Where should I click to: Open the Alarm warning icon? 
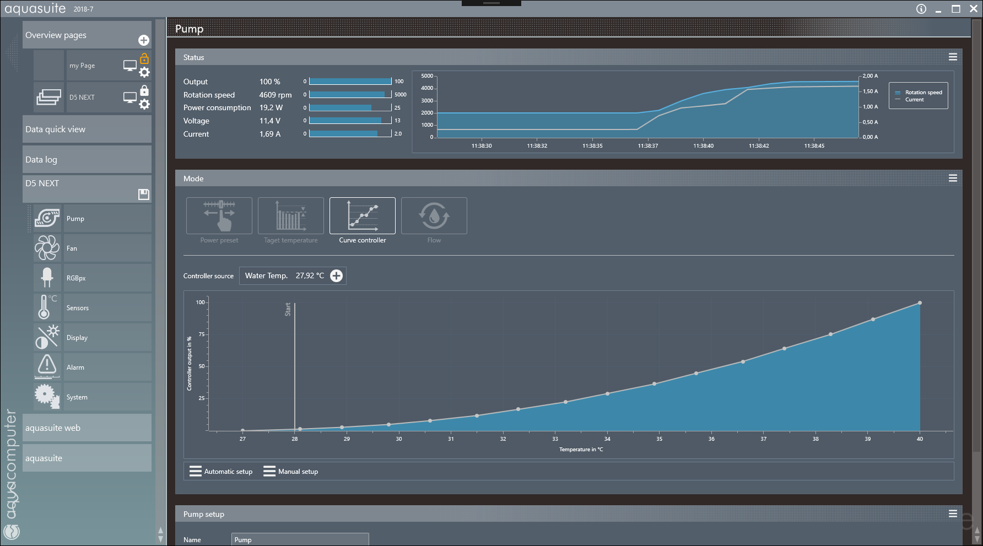(x=47, y=367)
